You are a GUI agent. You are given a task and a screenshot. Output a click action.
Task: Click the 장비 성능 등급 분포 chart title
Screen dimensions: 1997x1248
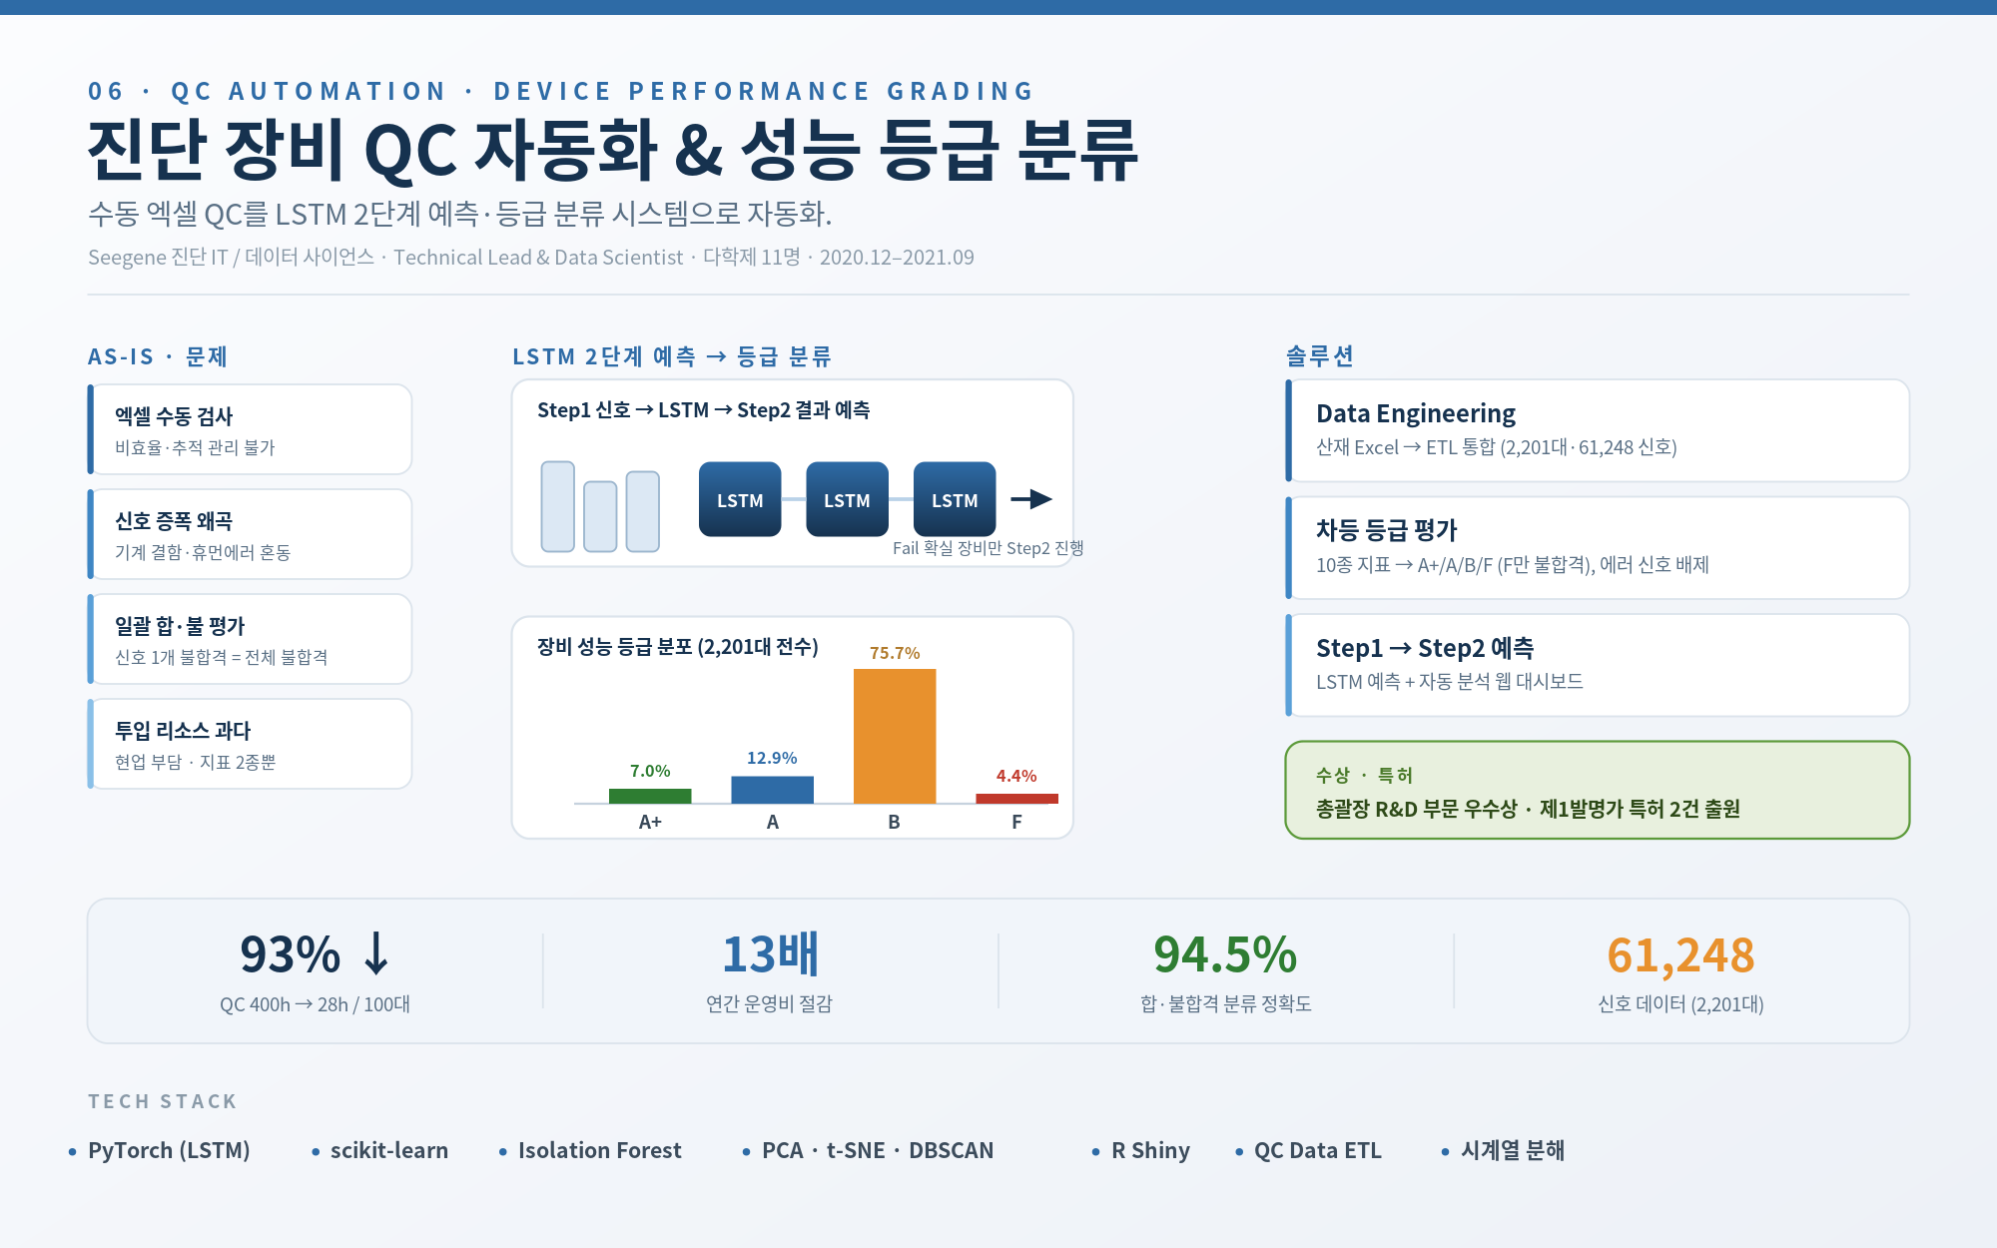tap(678, 647)
